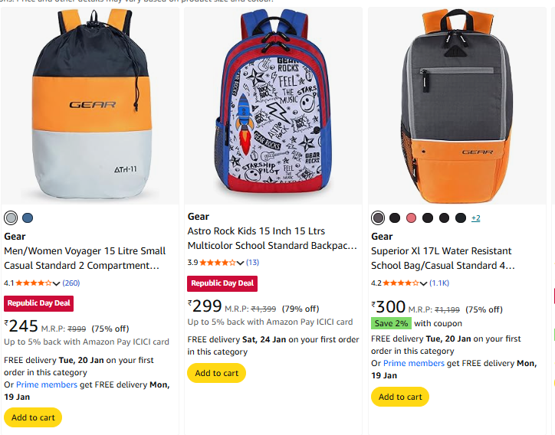Show the +2 more colors for Superior Xl

click(x=475, y=217)
